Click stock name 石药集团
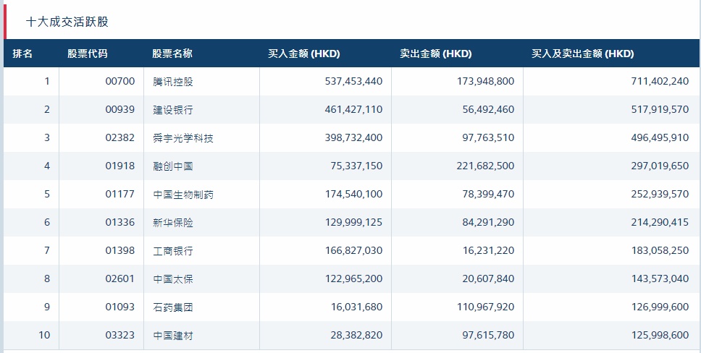The height and width of the screenshot is (353, 701). 173,307
